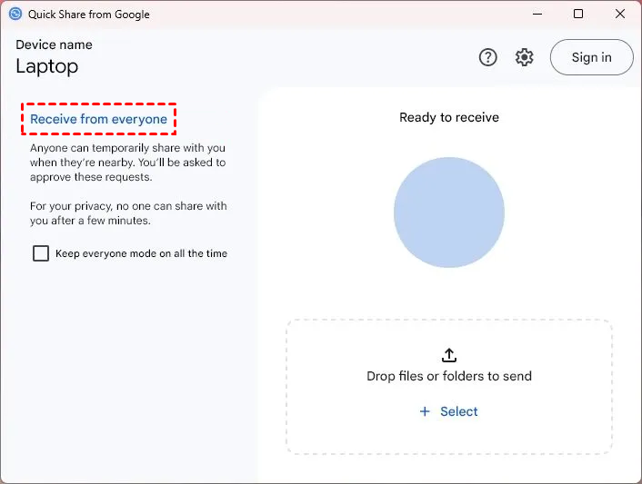Open the Help question mark icon
642x484 pixels.
(488, 57)
